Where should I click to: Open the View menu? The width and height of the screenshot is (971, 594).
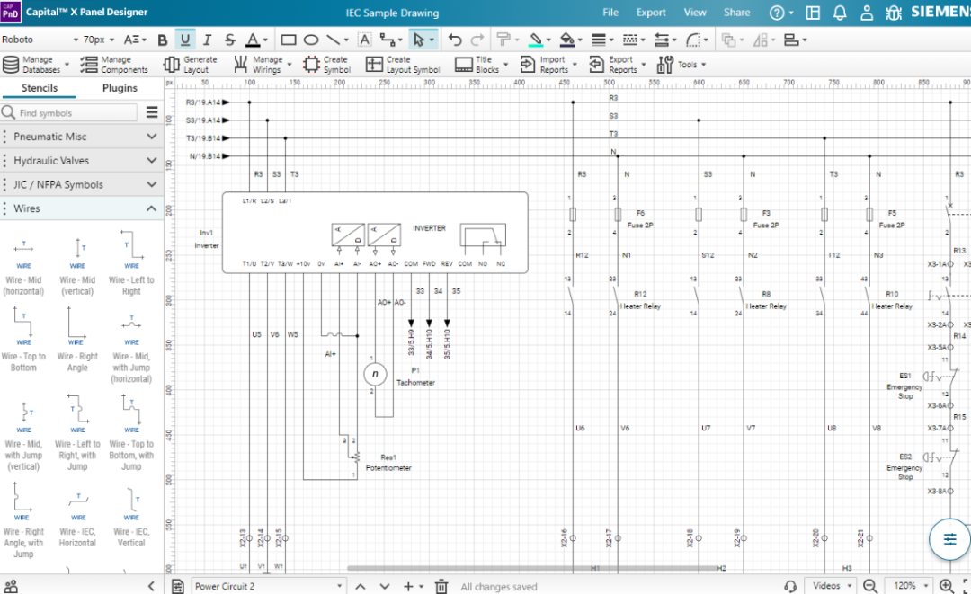pyautogui.click(x=695, y=13)
